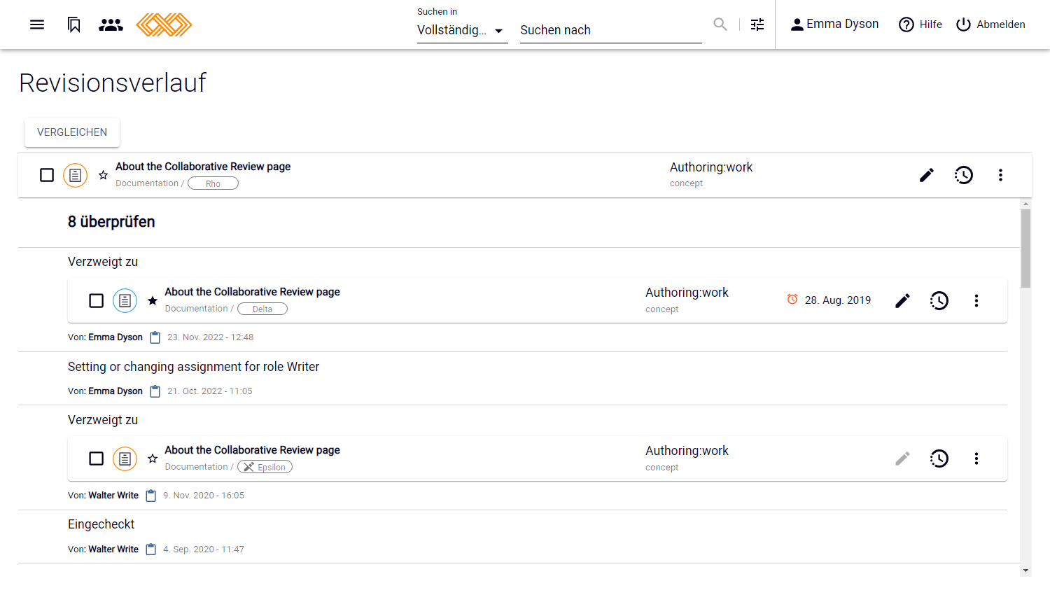Edit the Rho document with pencil

pos(927,175)
